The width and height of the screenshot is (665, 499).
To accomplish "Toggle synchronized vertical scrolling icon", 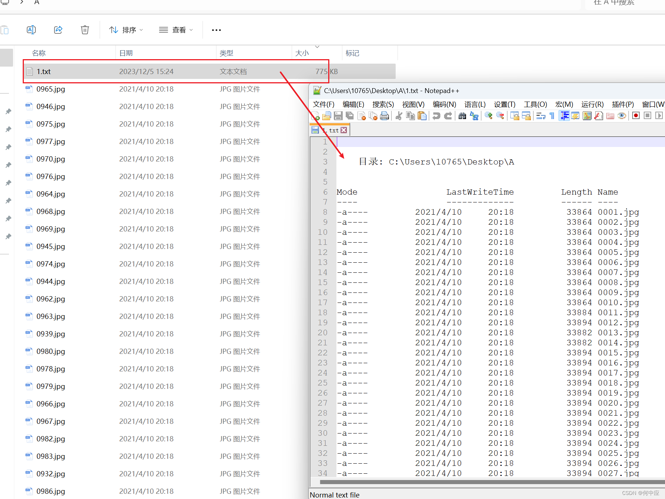I will point(515,116).
